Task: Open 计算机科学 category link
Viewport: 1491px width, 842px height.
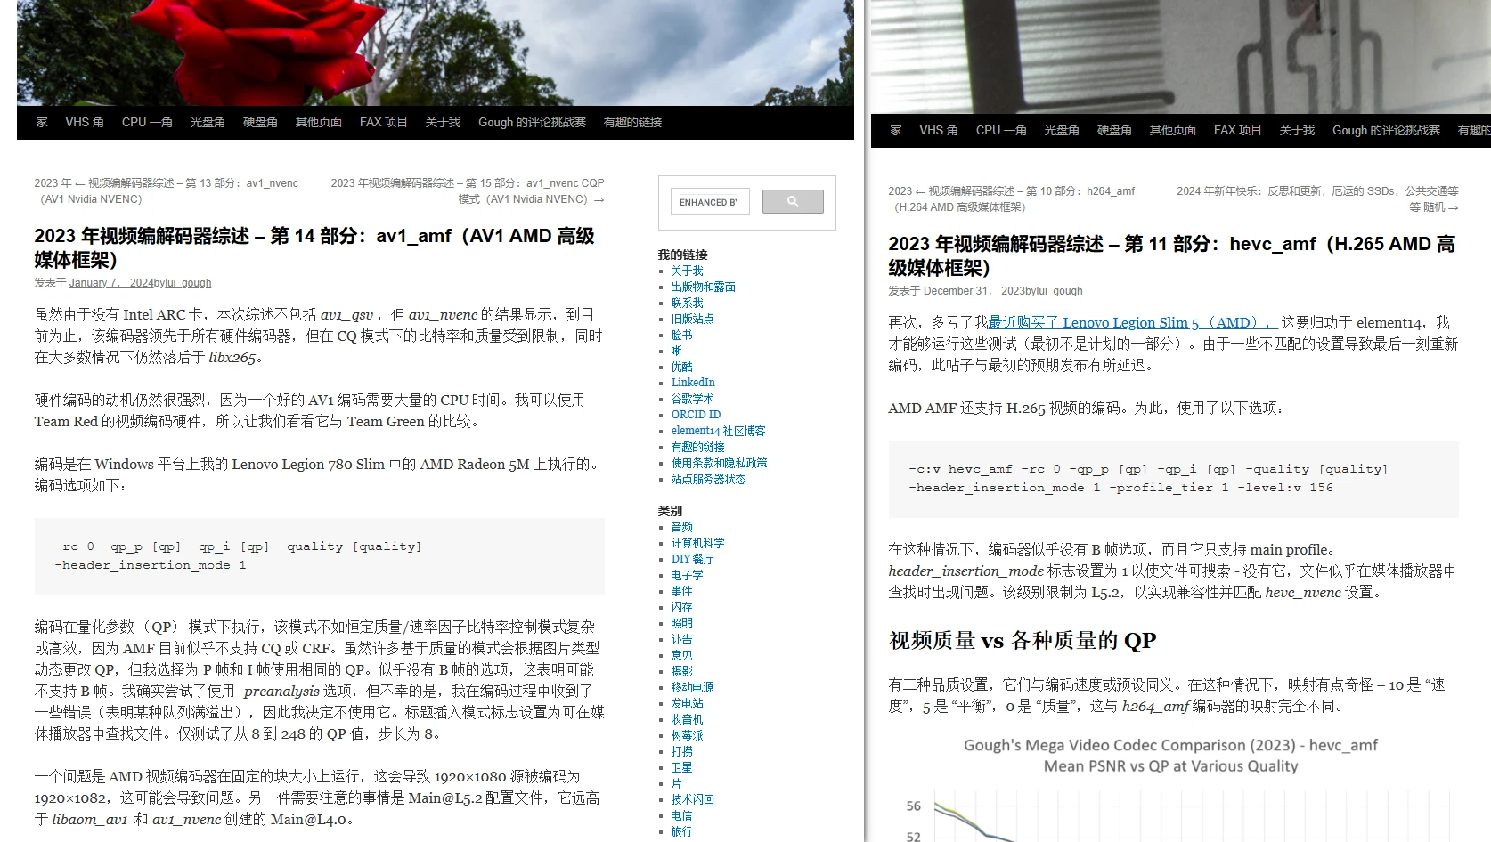Action: tap(697, 543)
